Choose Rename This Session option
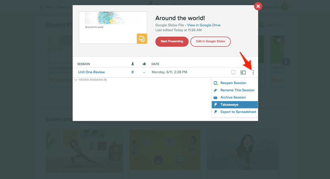 tap(235, 90)
